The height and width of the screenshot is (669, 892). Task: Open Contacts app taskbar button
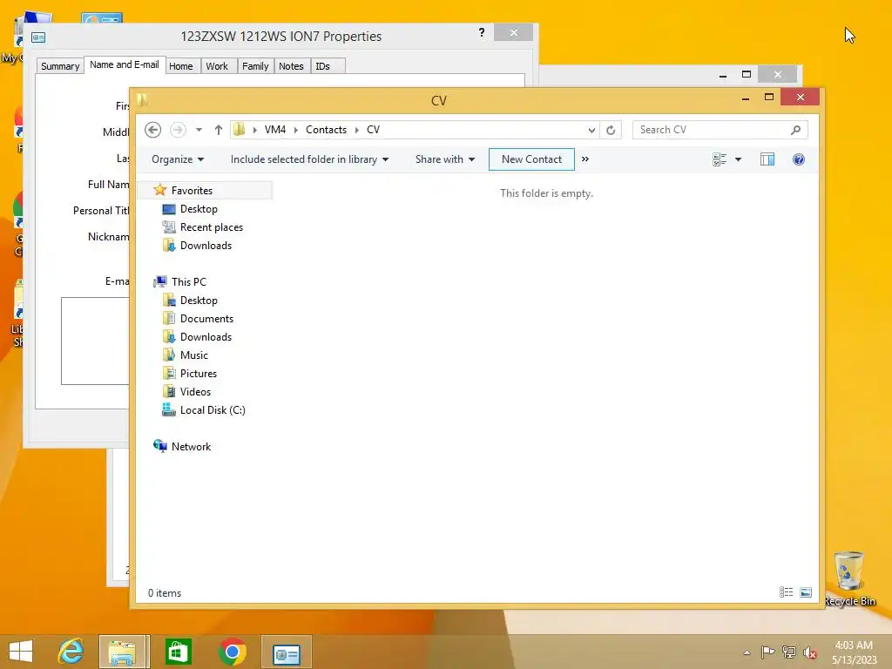click(286, 652)
